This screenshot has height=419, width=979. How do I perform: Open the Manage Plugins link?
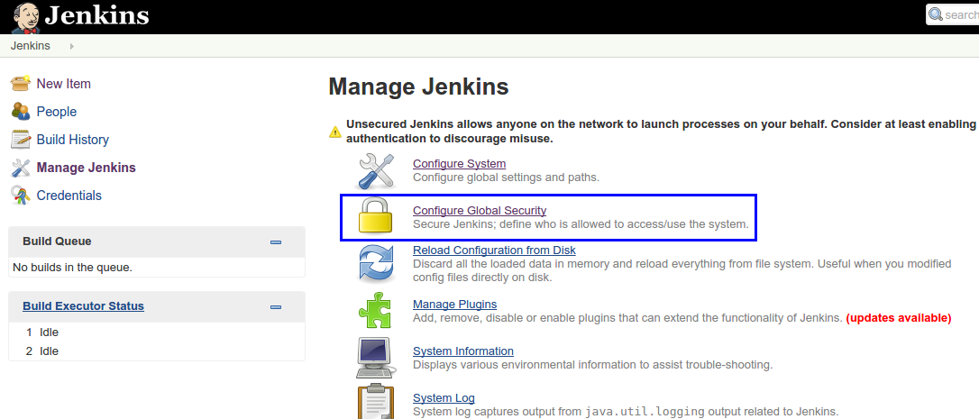(454, 304)
